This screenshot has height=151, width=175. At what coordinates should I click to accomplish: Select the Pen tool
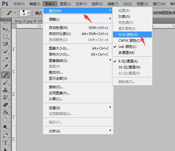(5, 136)
